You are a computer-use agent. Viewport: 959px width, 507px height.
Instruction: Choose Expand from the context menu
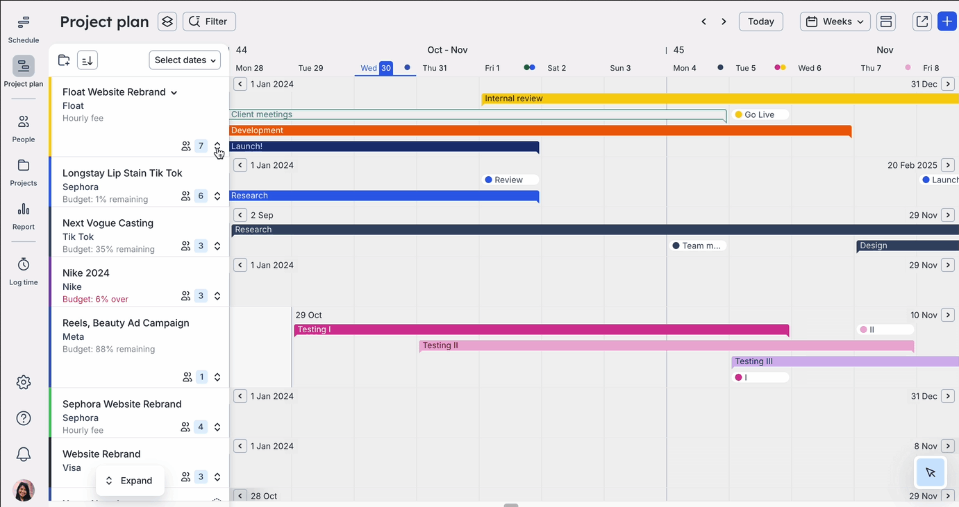click(130, 480)
